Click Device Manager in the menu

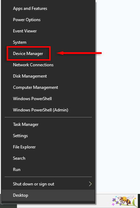click(x=48, y=54)
